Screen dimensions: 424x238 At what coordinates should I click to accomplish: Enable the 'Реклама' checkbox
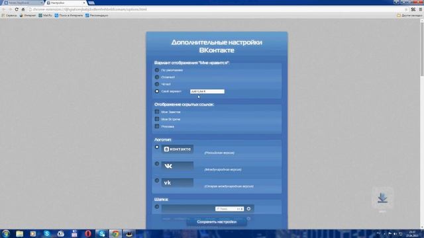coord(157,126)
